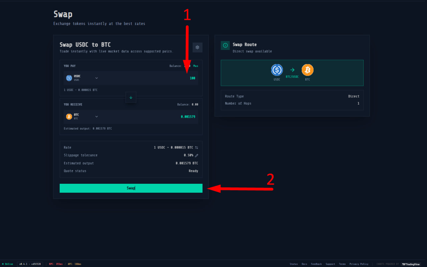
Task: Click the version badge v0.4.1
Action: (x=30, y=264)
